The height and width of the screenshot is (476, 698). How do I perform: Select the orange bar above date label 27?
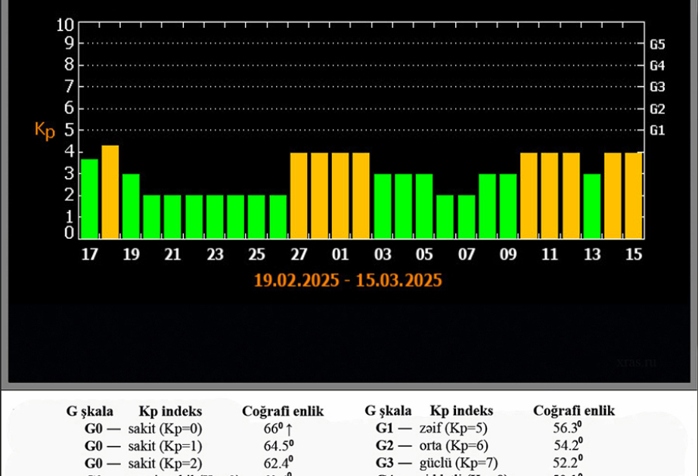(x=299, y=196)
